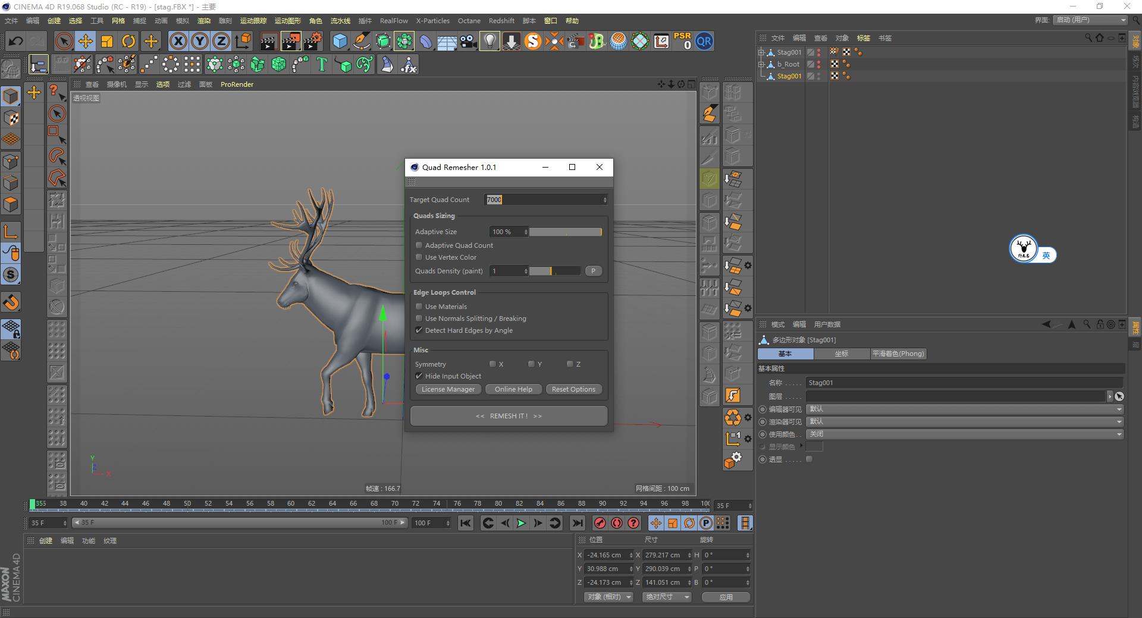Image resolution: width=1142 pixels, height=618 pixels.
Task: Open the 编辑器可见 dropdown
Action: (964, 409)
